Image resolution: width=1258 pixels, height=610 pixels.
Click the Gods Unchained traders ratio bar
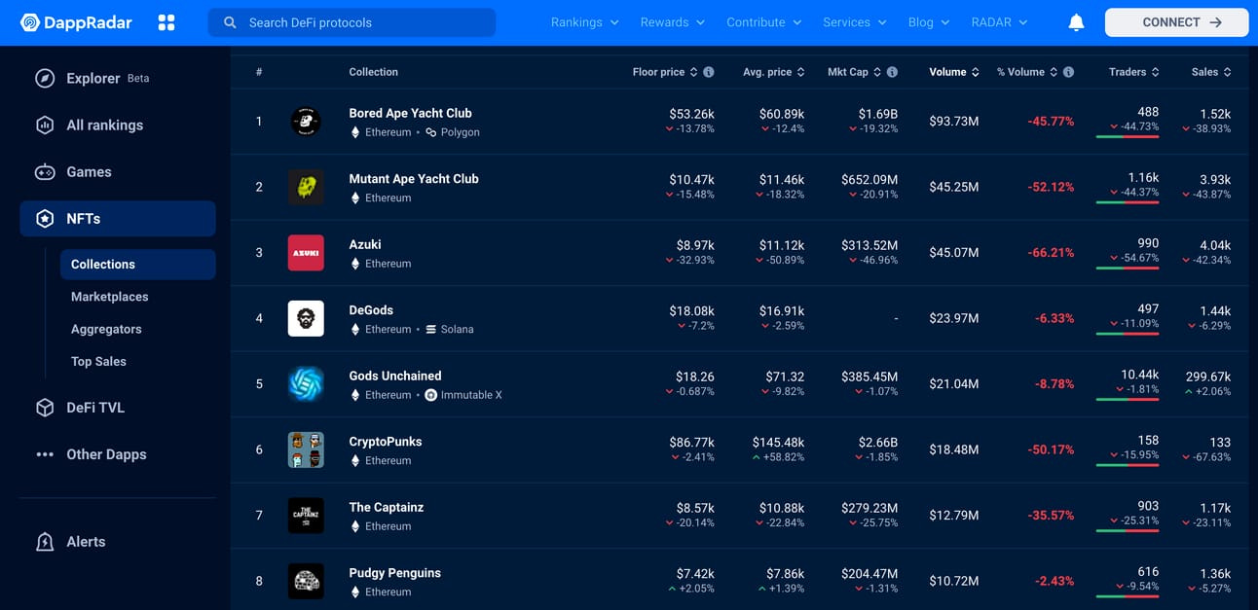(x=1128, y=399)
